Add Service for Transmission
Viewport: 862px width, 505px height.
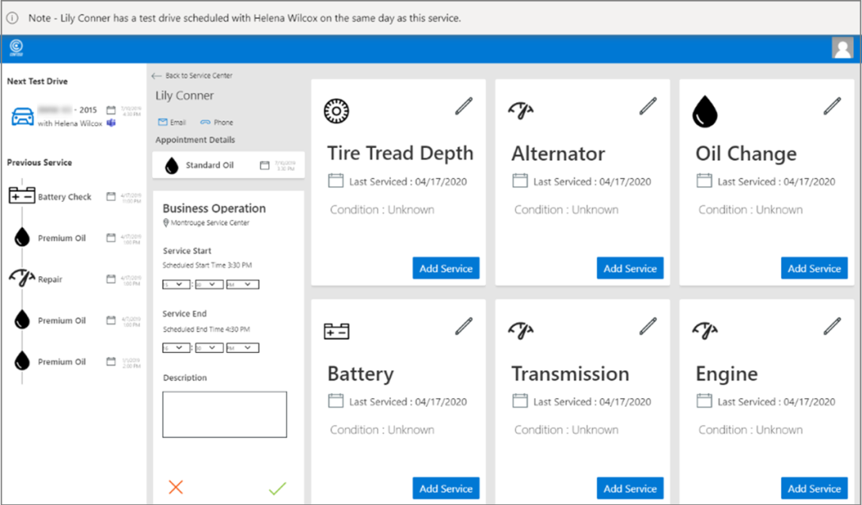(x=630, y=488)
